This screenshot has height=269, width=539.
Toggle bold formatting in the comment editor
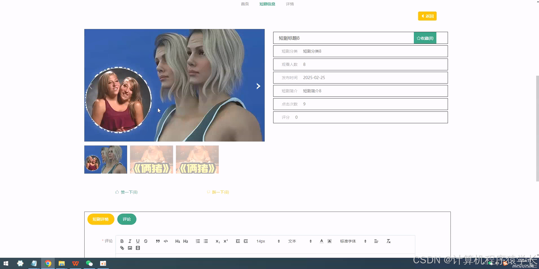122,241
